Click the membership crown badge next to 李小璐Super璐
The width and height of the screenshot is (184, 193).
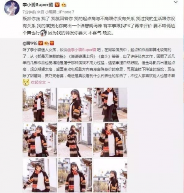[x=64, y=5]
